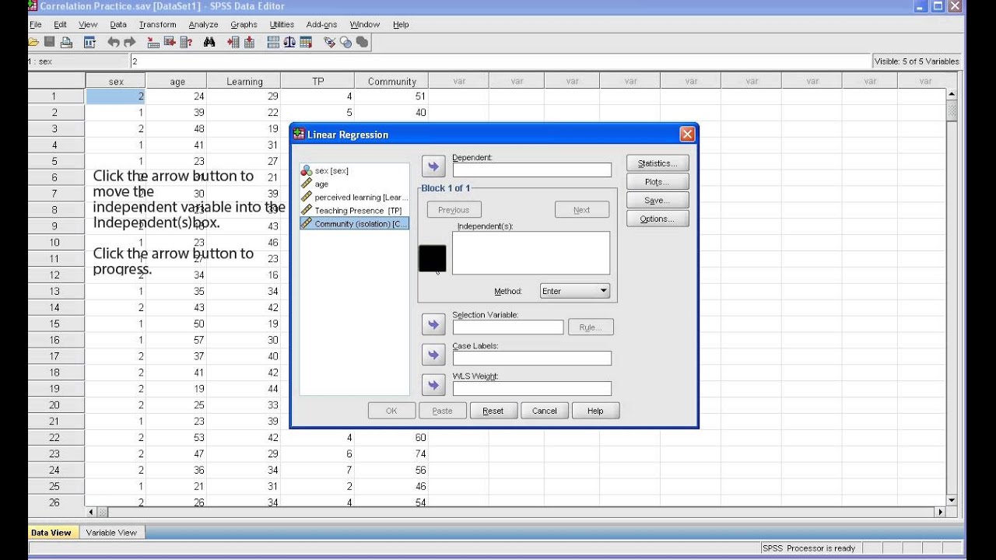Switch to the Variable View tab
Screen dimensions: 996x560
point(111,533)
